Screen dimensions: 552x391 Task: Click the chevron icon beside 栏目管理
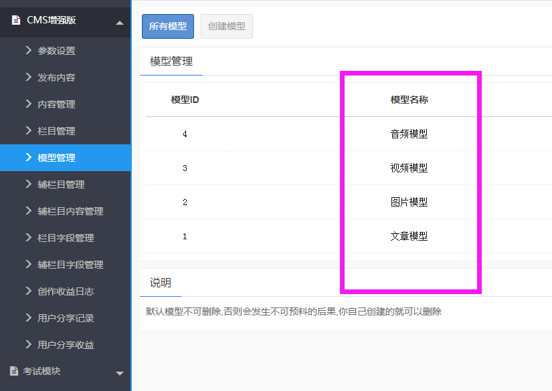pos(28,130)
